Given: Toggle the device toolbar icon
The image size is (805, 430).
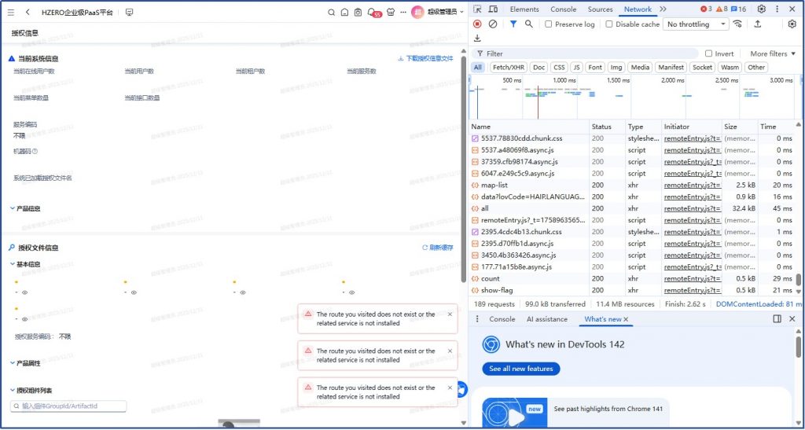Looking at the screenshot, I should (493, 9).
